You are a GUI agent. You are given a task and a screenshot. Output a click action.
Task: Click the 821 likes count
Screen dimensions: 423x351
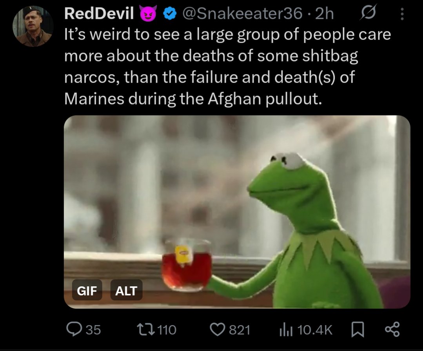click(x=240, y=330)
